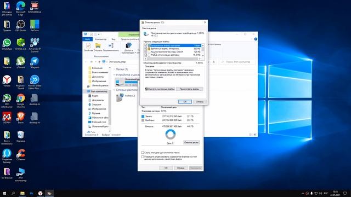Select Очистка диска tab in cleanup dialog
The width and height of the screenshot is (351, 197).
149,28
